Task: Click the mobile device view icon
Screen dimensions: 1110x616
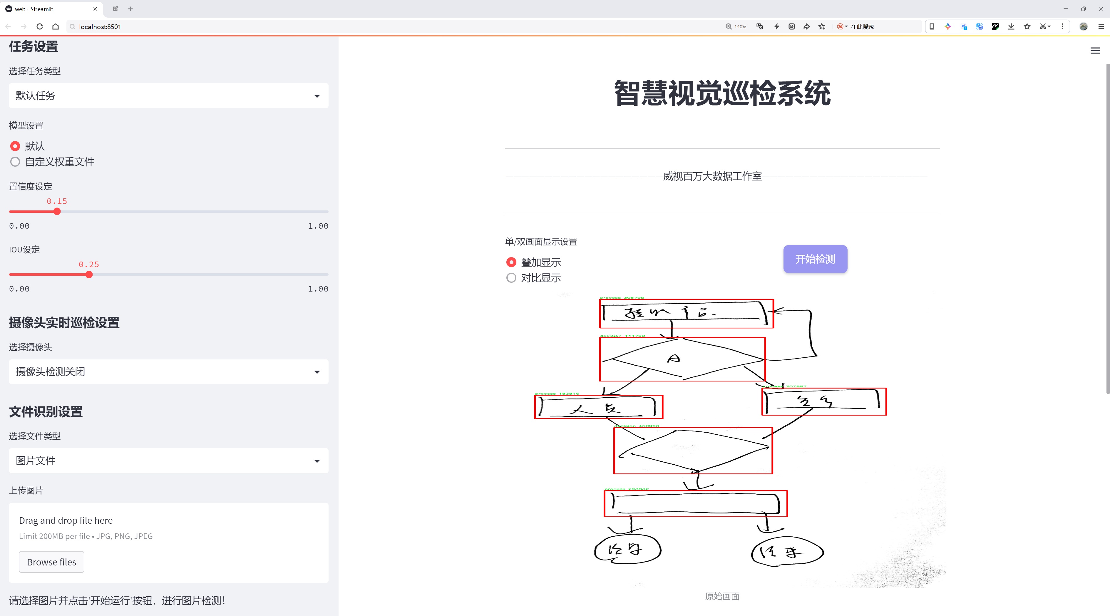Action: pos(932,27)
